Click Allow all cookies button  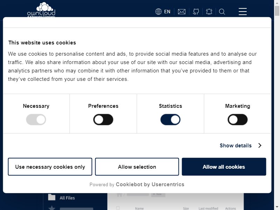click(224, 167)
